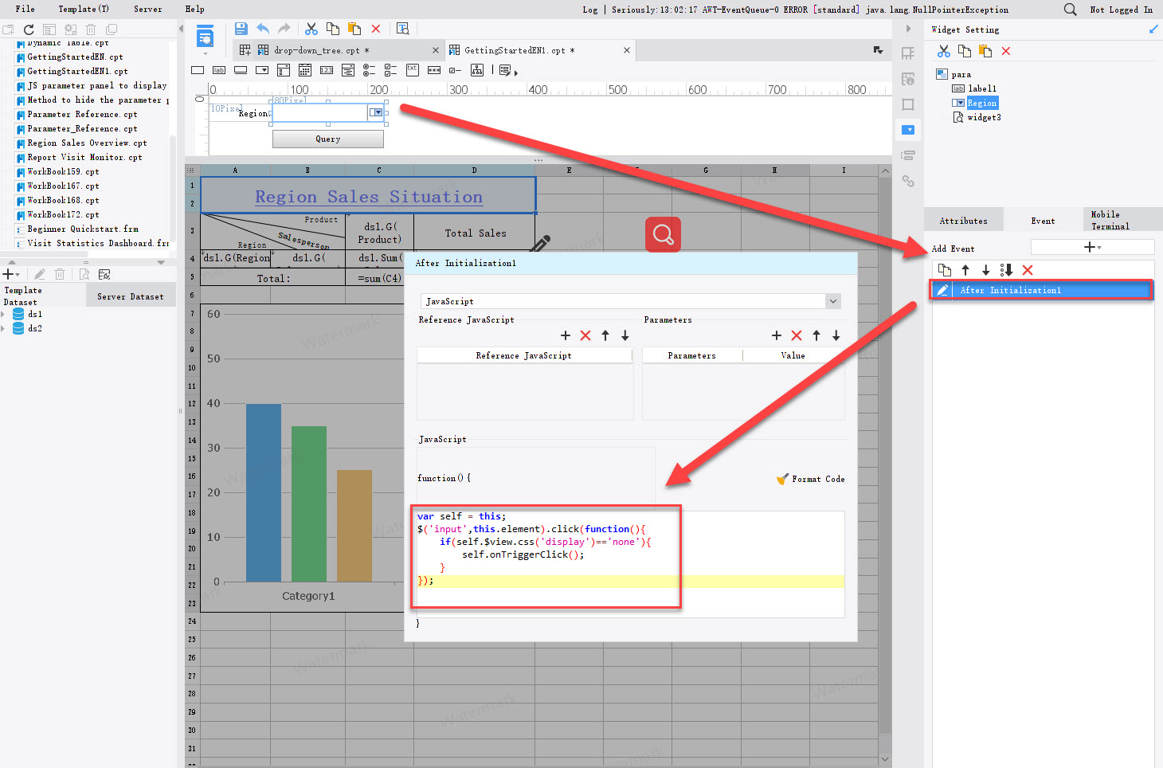Save the template with the floppy disk icon
This screenshot has height=768, width=1163.
point(241,29)
